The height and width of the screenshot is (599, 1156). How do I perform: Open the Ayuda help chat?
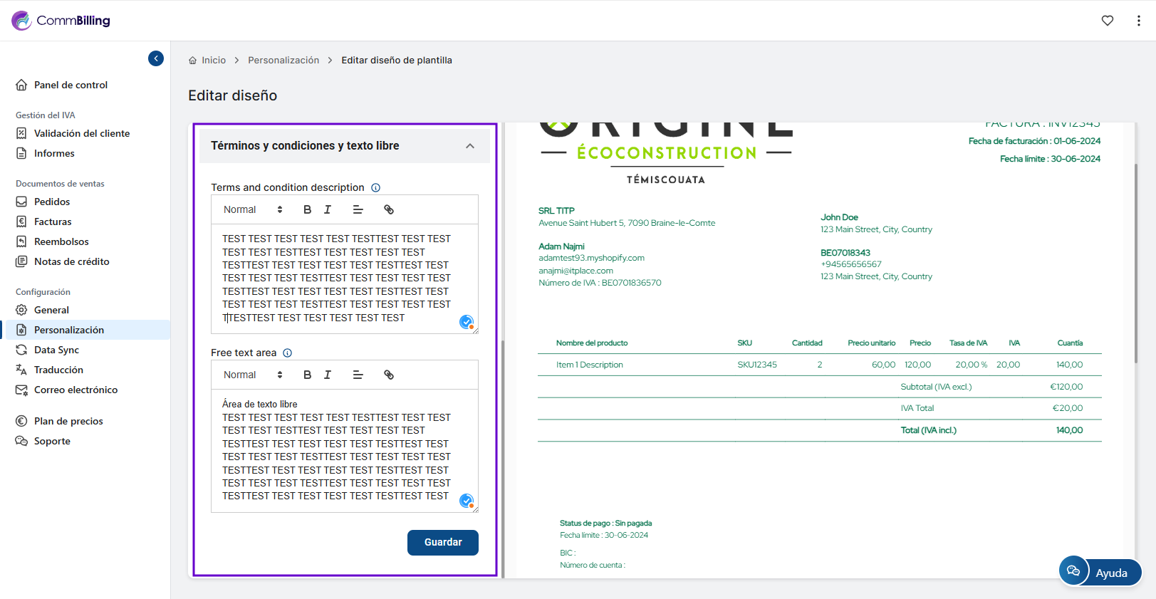point(1100,572)
